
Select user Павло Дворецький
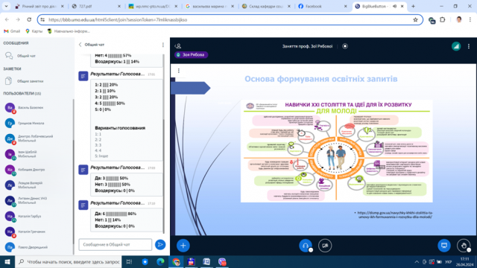pos(33,247)
